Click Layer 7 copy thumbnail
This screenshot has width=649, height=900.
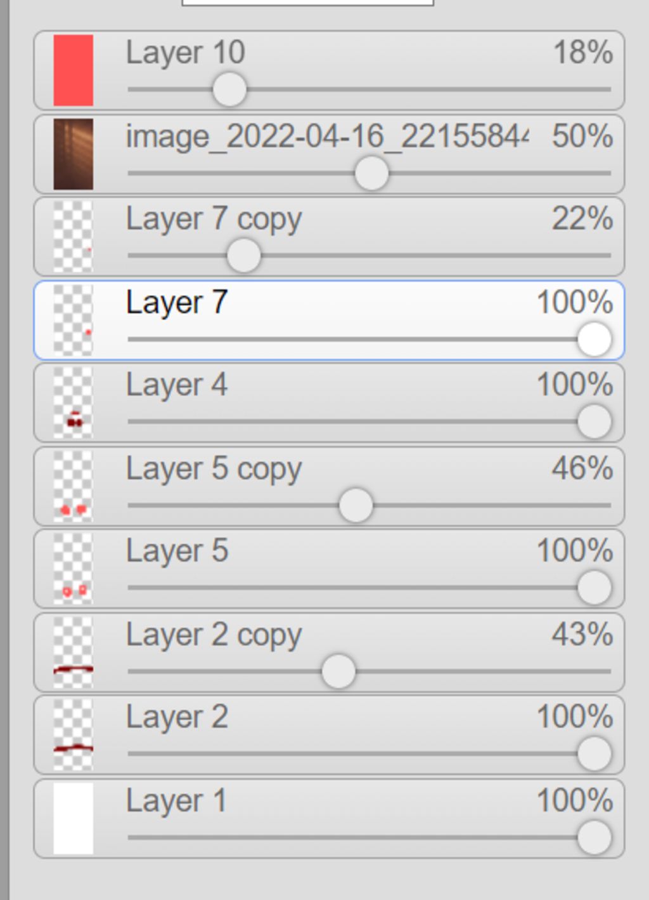click(73, 237)
